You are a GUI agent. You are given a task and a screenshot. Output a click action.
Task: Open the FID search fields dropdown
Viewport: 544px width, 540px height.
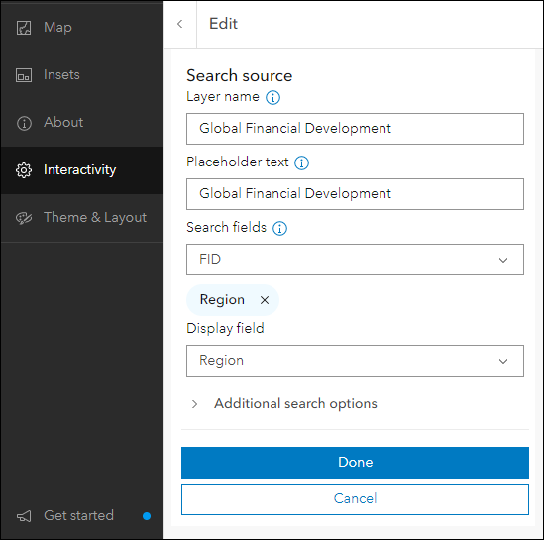coord(355,260)
